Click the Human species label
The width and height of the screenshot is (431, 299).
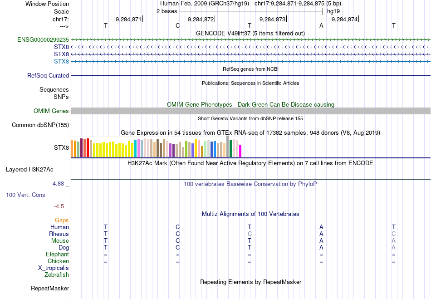(59, 227)
